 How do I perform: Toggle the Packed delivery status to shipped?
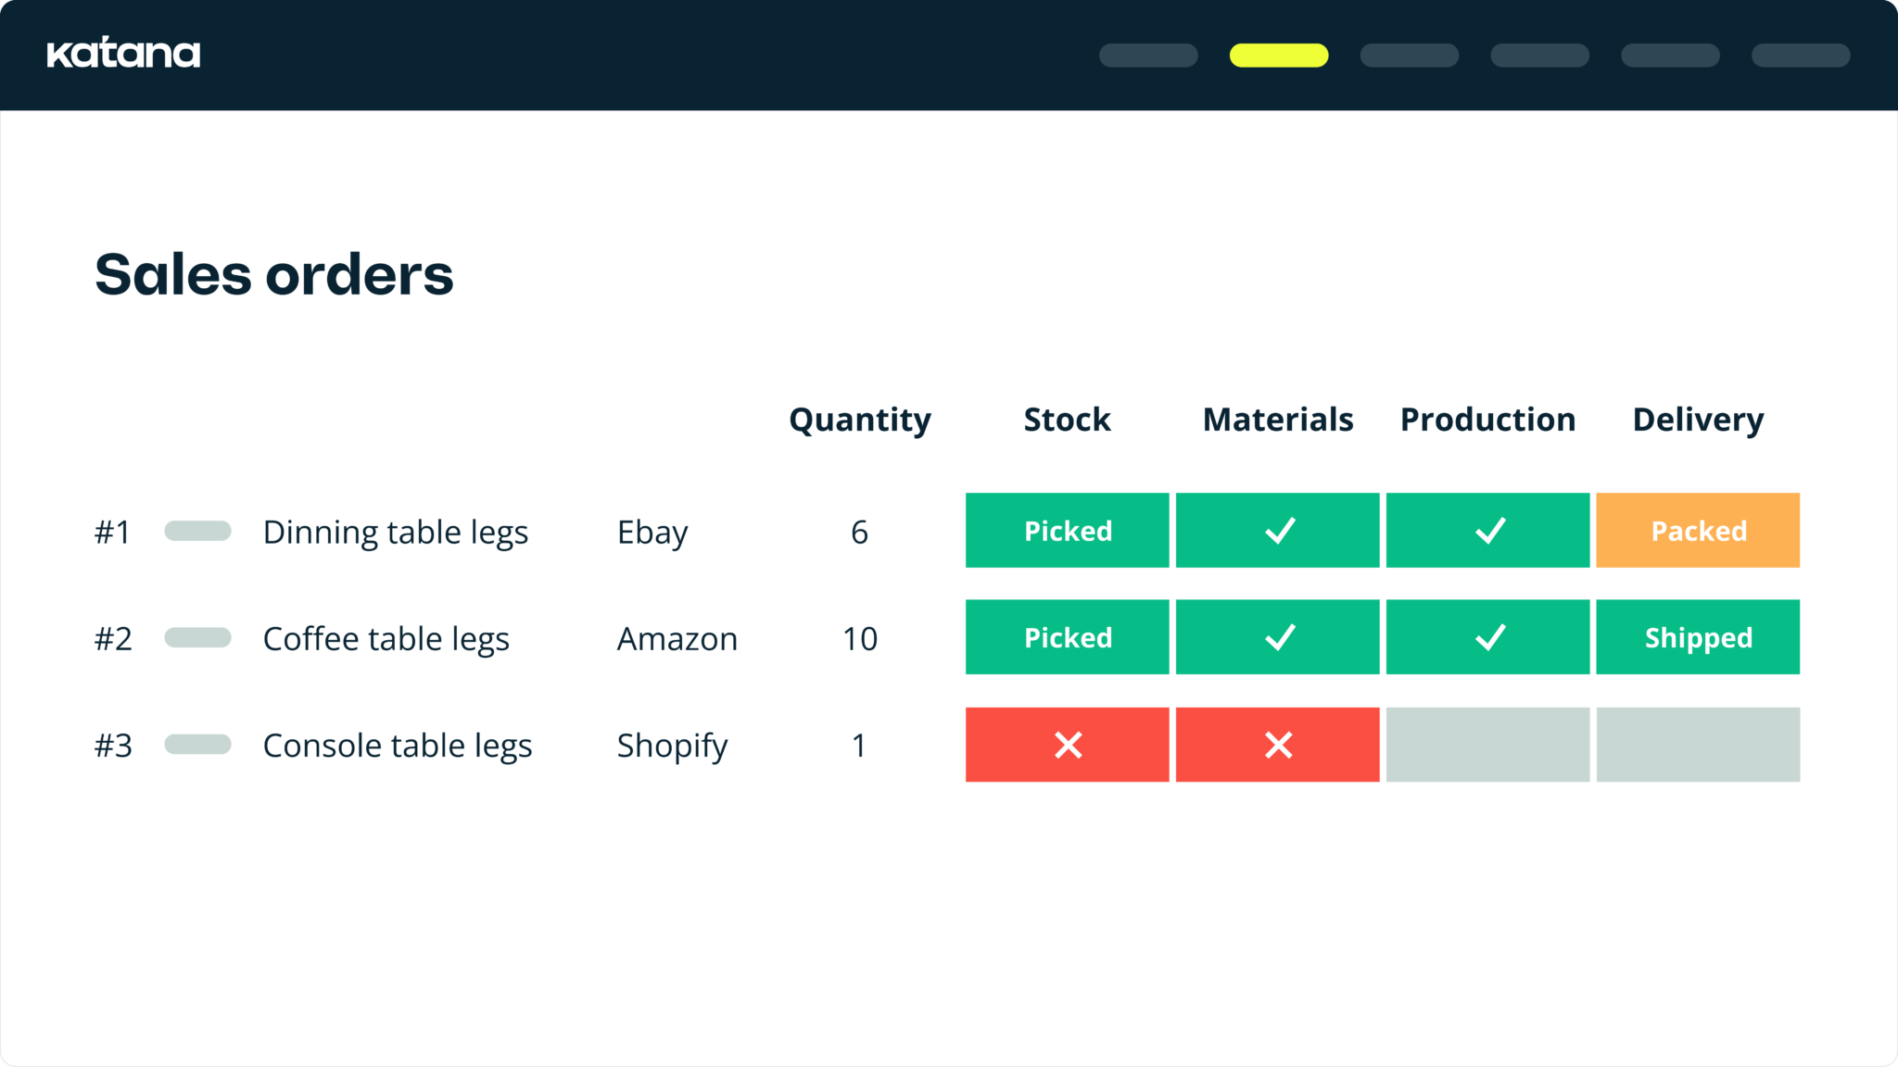pyautogui.click(x=1698, y=531)
